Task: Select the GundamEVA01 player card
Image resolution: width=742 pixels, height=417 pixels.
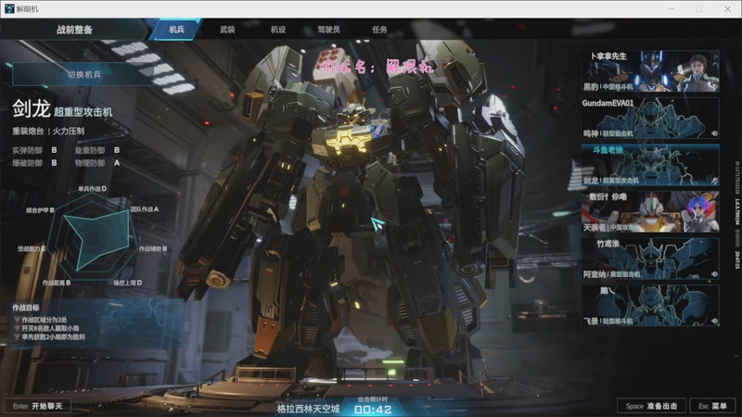Action: click(650, 118)
